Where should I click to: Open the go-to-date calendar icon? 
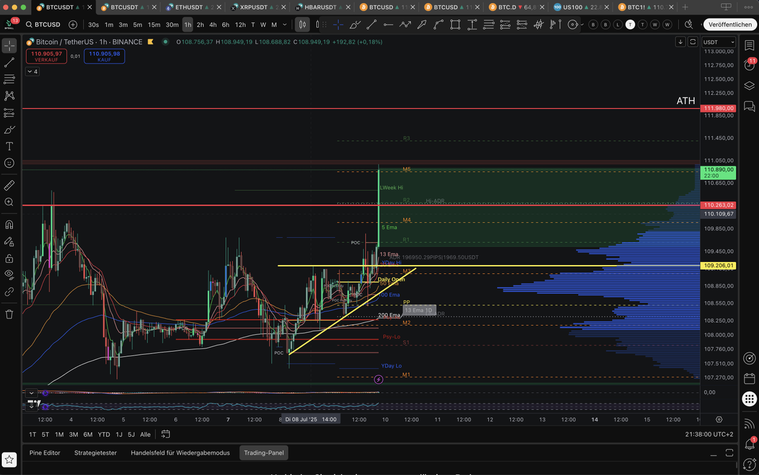click(x=166, y=435)
